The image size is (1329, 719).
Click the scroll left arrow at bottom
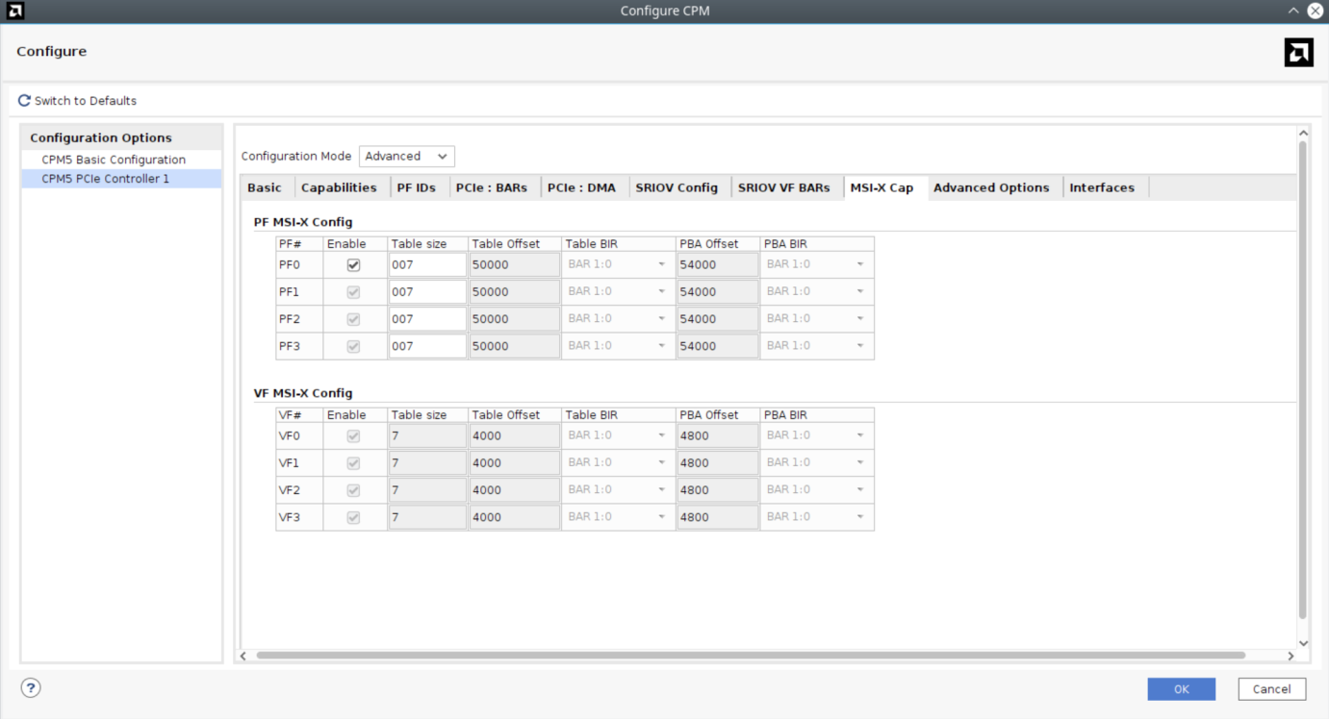pyautogui.click(x=243, y=656)
